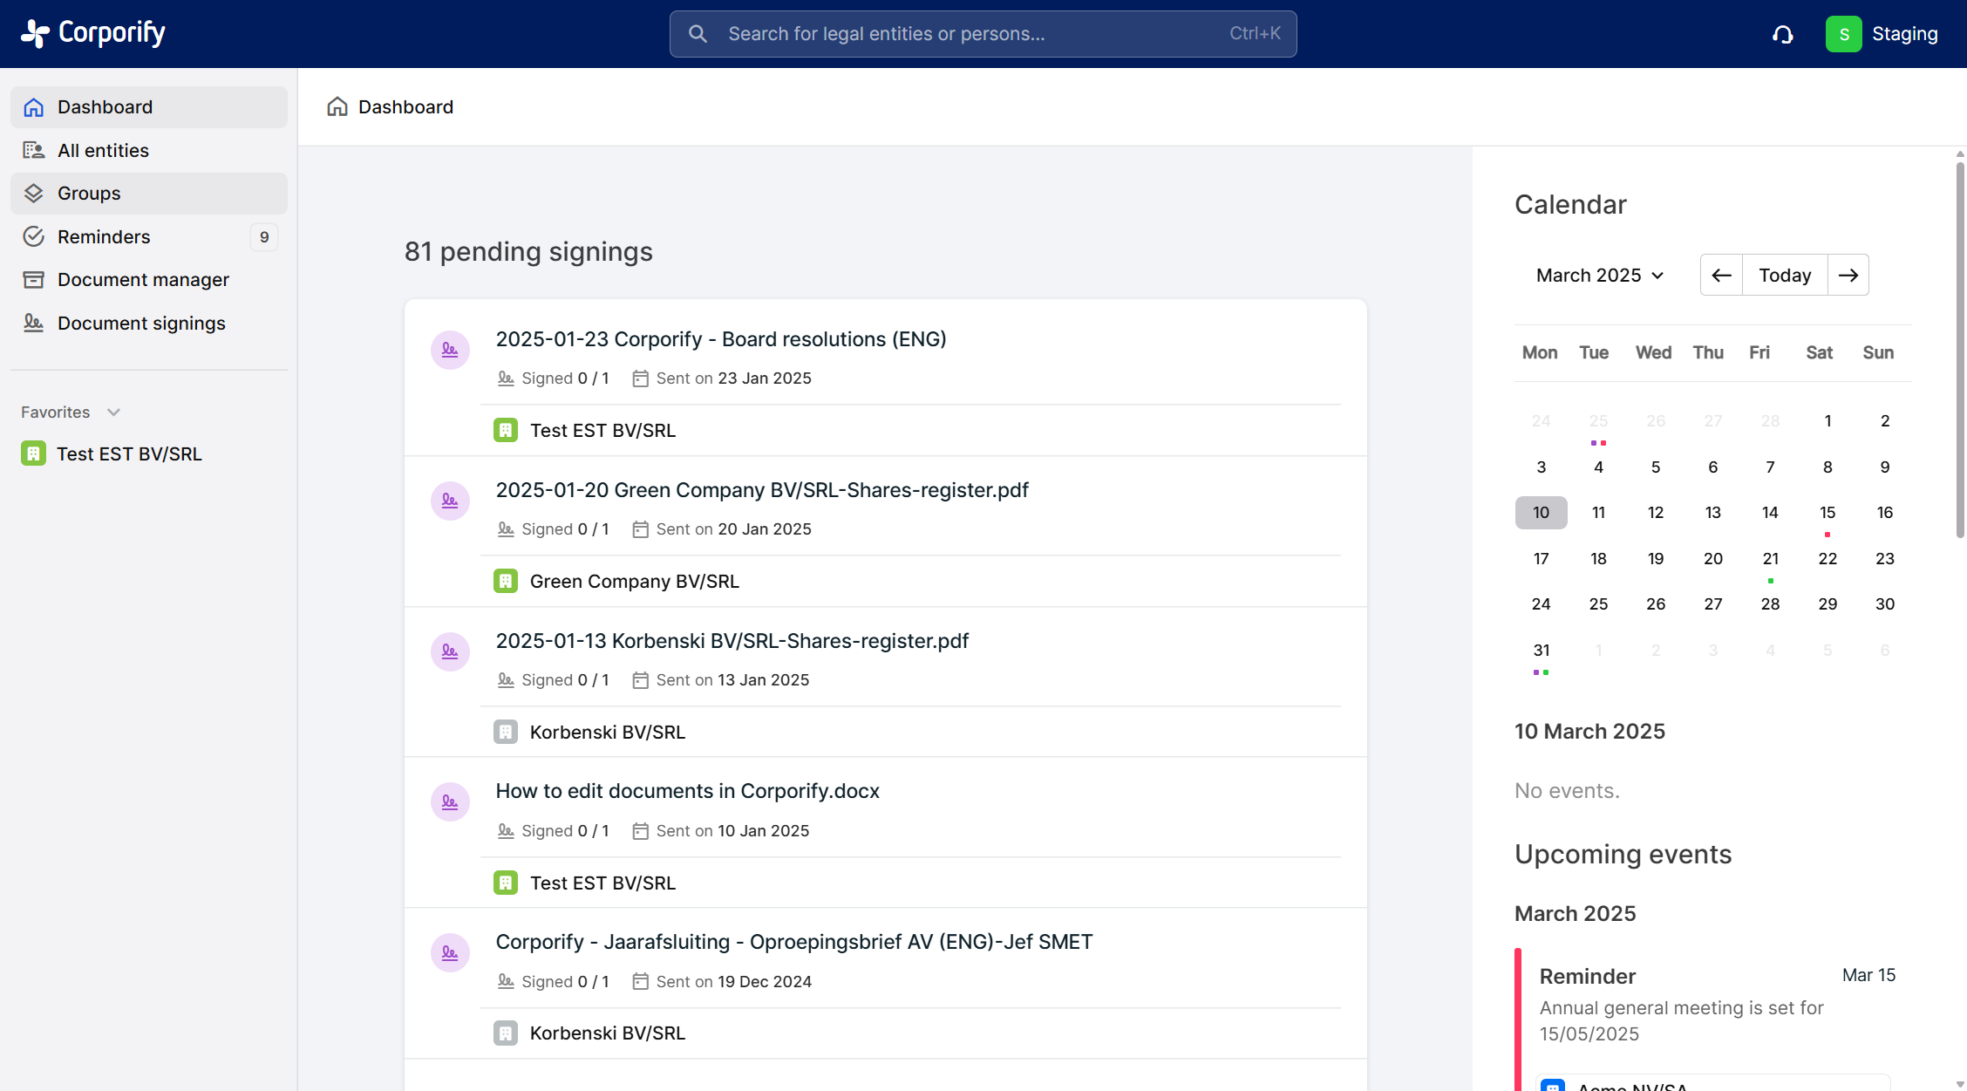The height and width of the screenshot is (1091, 1967).
Task: Open the March 2025 month dropdown
Action: coord(1600,276)
